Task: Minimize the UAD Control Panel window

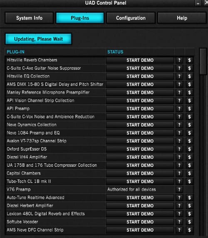Action: [198, 3]
